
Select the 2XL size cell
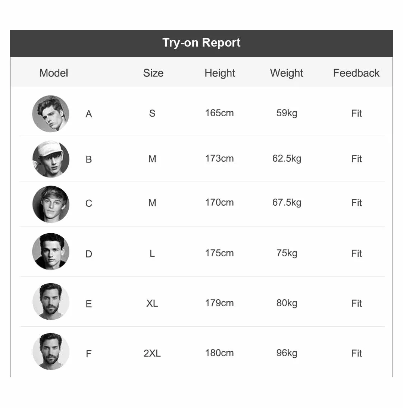click(x=152, y=353)
